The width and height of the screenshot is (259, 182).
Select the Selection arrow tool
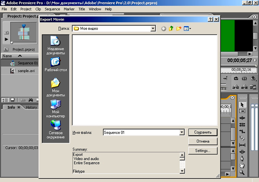click(242, 105)
